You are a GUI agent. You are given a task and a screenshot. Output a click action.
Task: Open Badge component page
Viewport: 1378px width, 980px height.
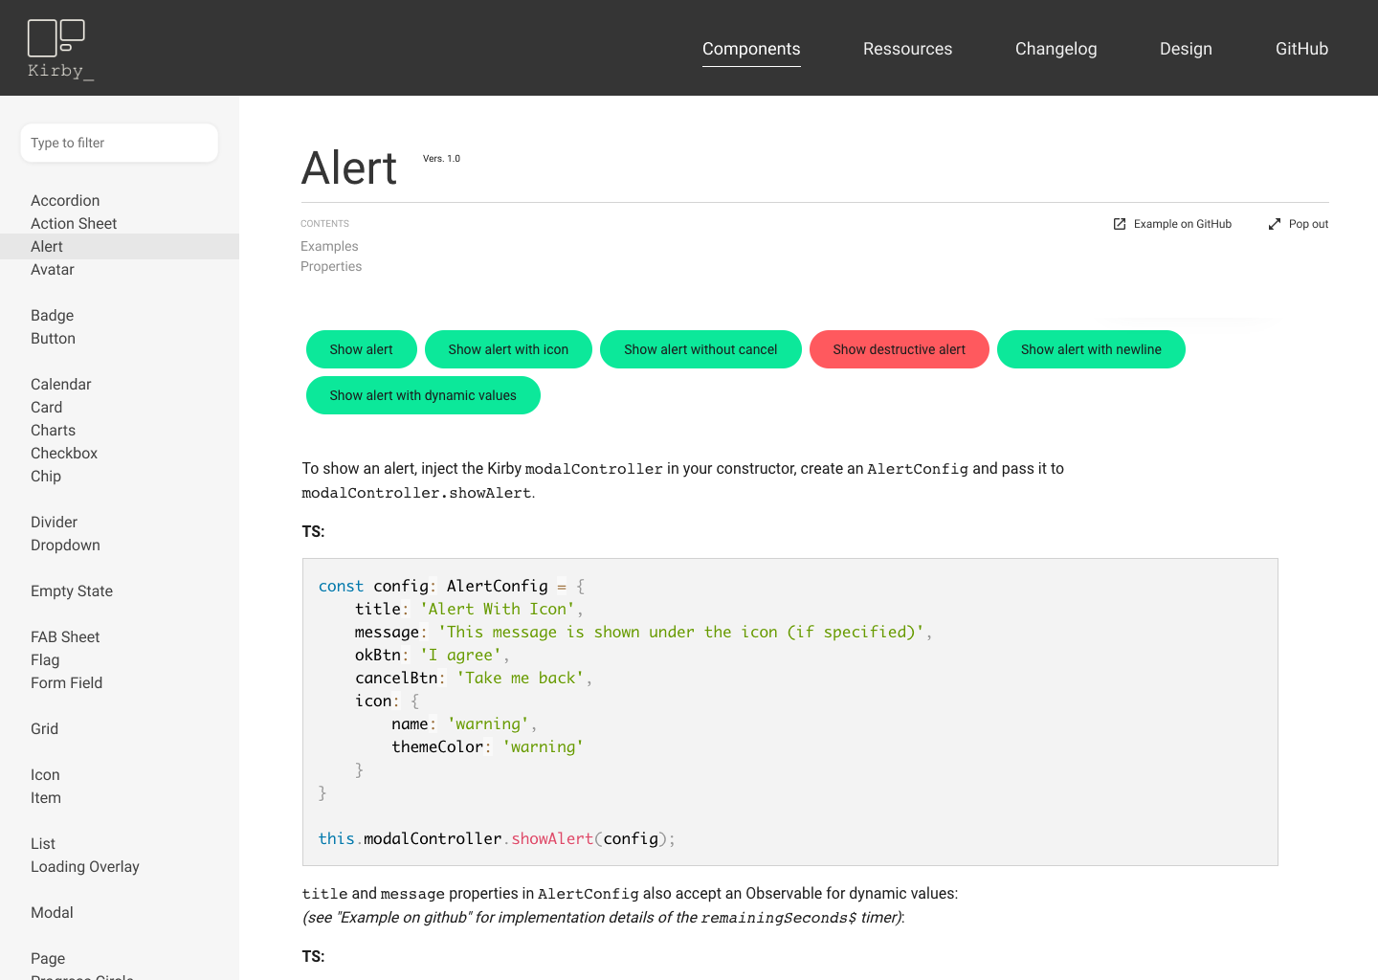(x=53, y=315)
